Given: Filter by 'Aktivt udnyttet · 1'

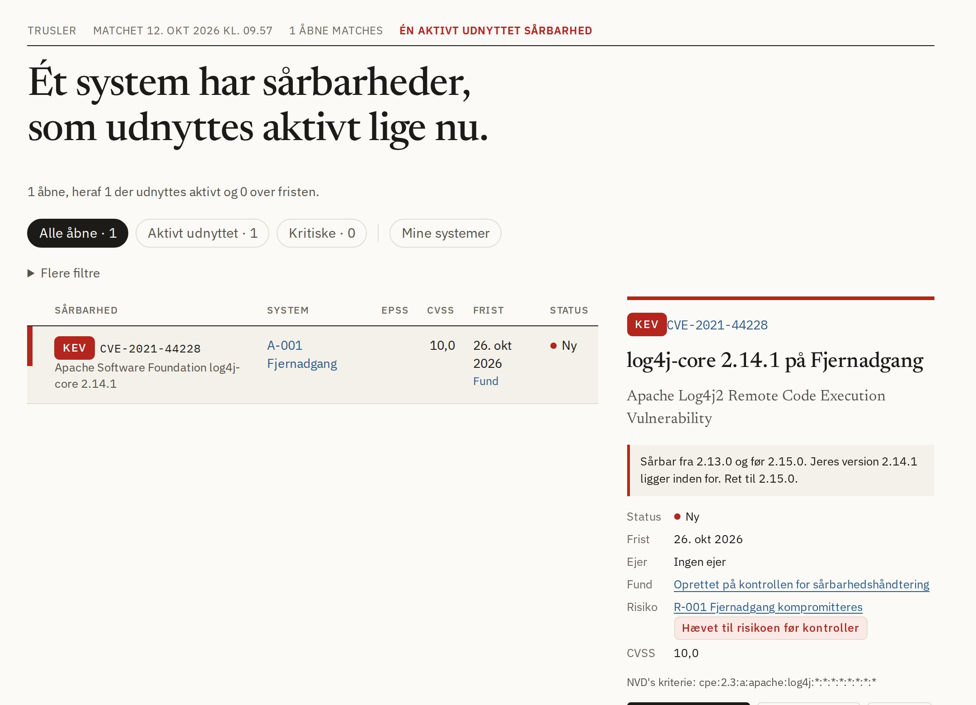Looking at the screenshot, I should (x=202, y=233).
